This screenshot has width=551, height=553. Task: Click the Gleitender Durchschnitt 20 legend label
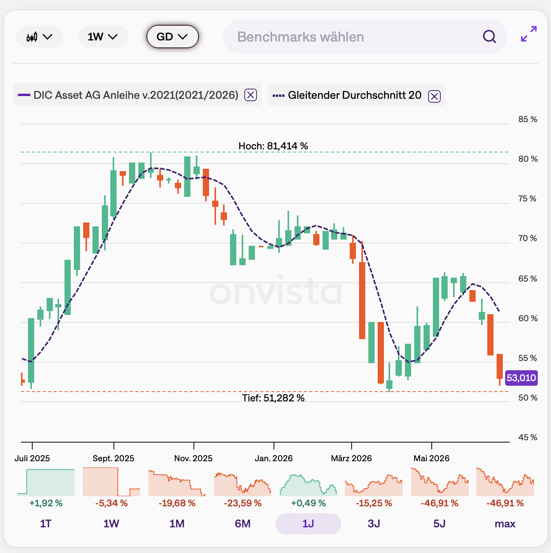click(355, 95)
